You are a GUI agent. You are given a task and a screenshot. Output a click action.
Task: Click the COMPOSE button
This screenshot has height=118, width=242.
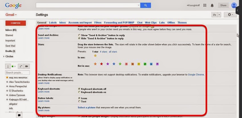[16, 23]
